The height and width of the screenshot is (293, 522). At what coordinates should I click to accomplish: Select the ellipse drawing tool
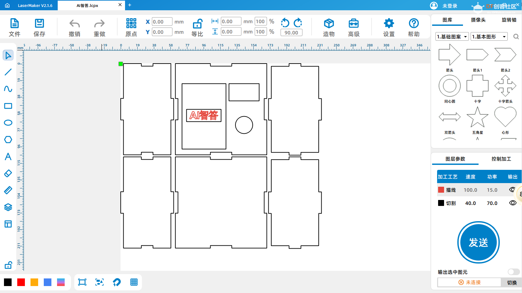coord(8,123)
